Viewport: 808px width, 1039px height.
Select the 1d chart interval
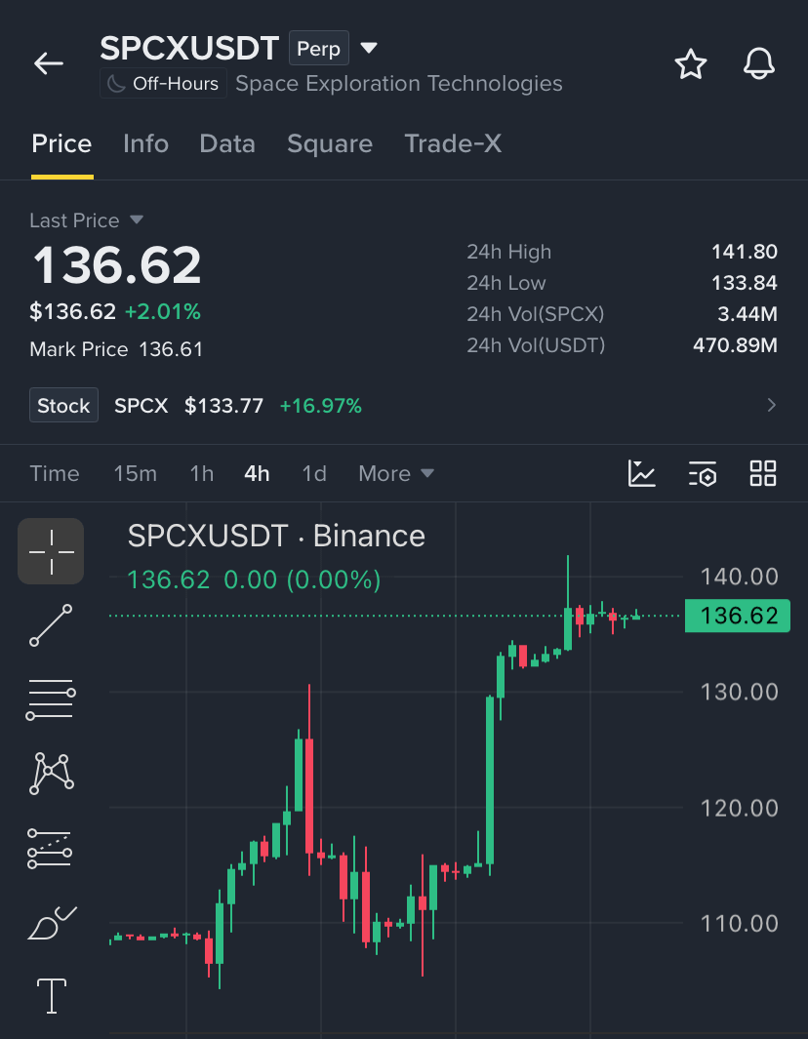click(314, 474)
